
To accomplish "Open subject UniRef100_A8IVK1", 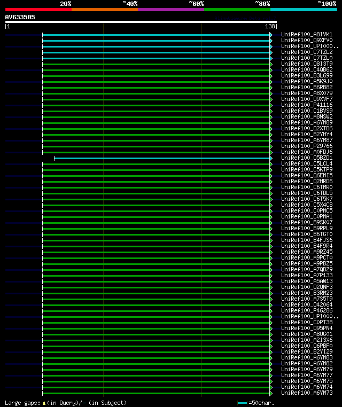I will (x=307, y=34).
